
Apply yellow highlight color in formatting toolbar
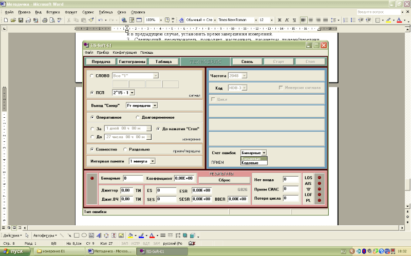[388, 20]
